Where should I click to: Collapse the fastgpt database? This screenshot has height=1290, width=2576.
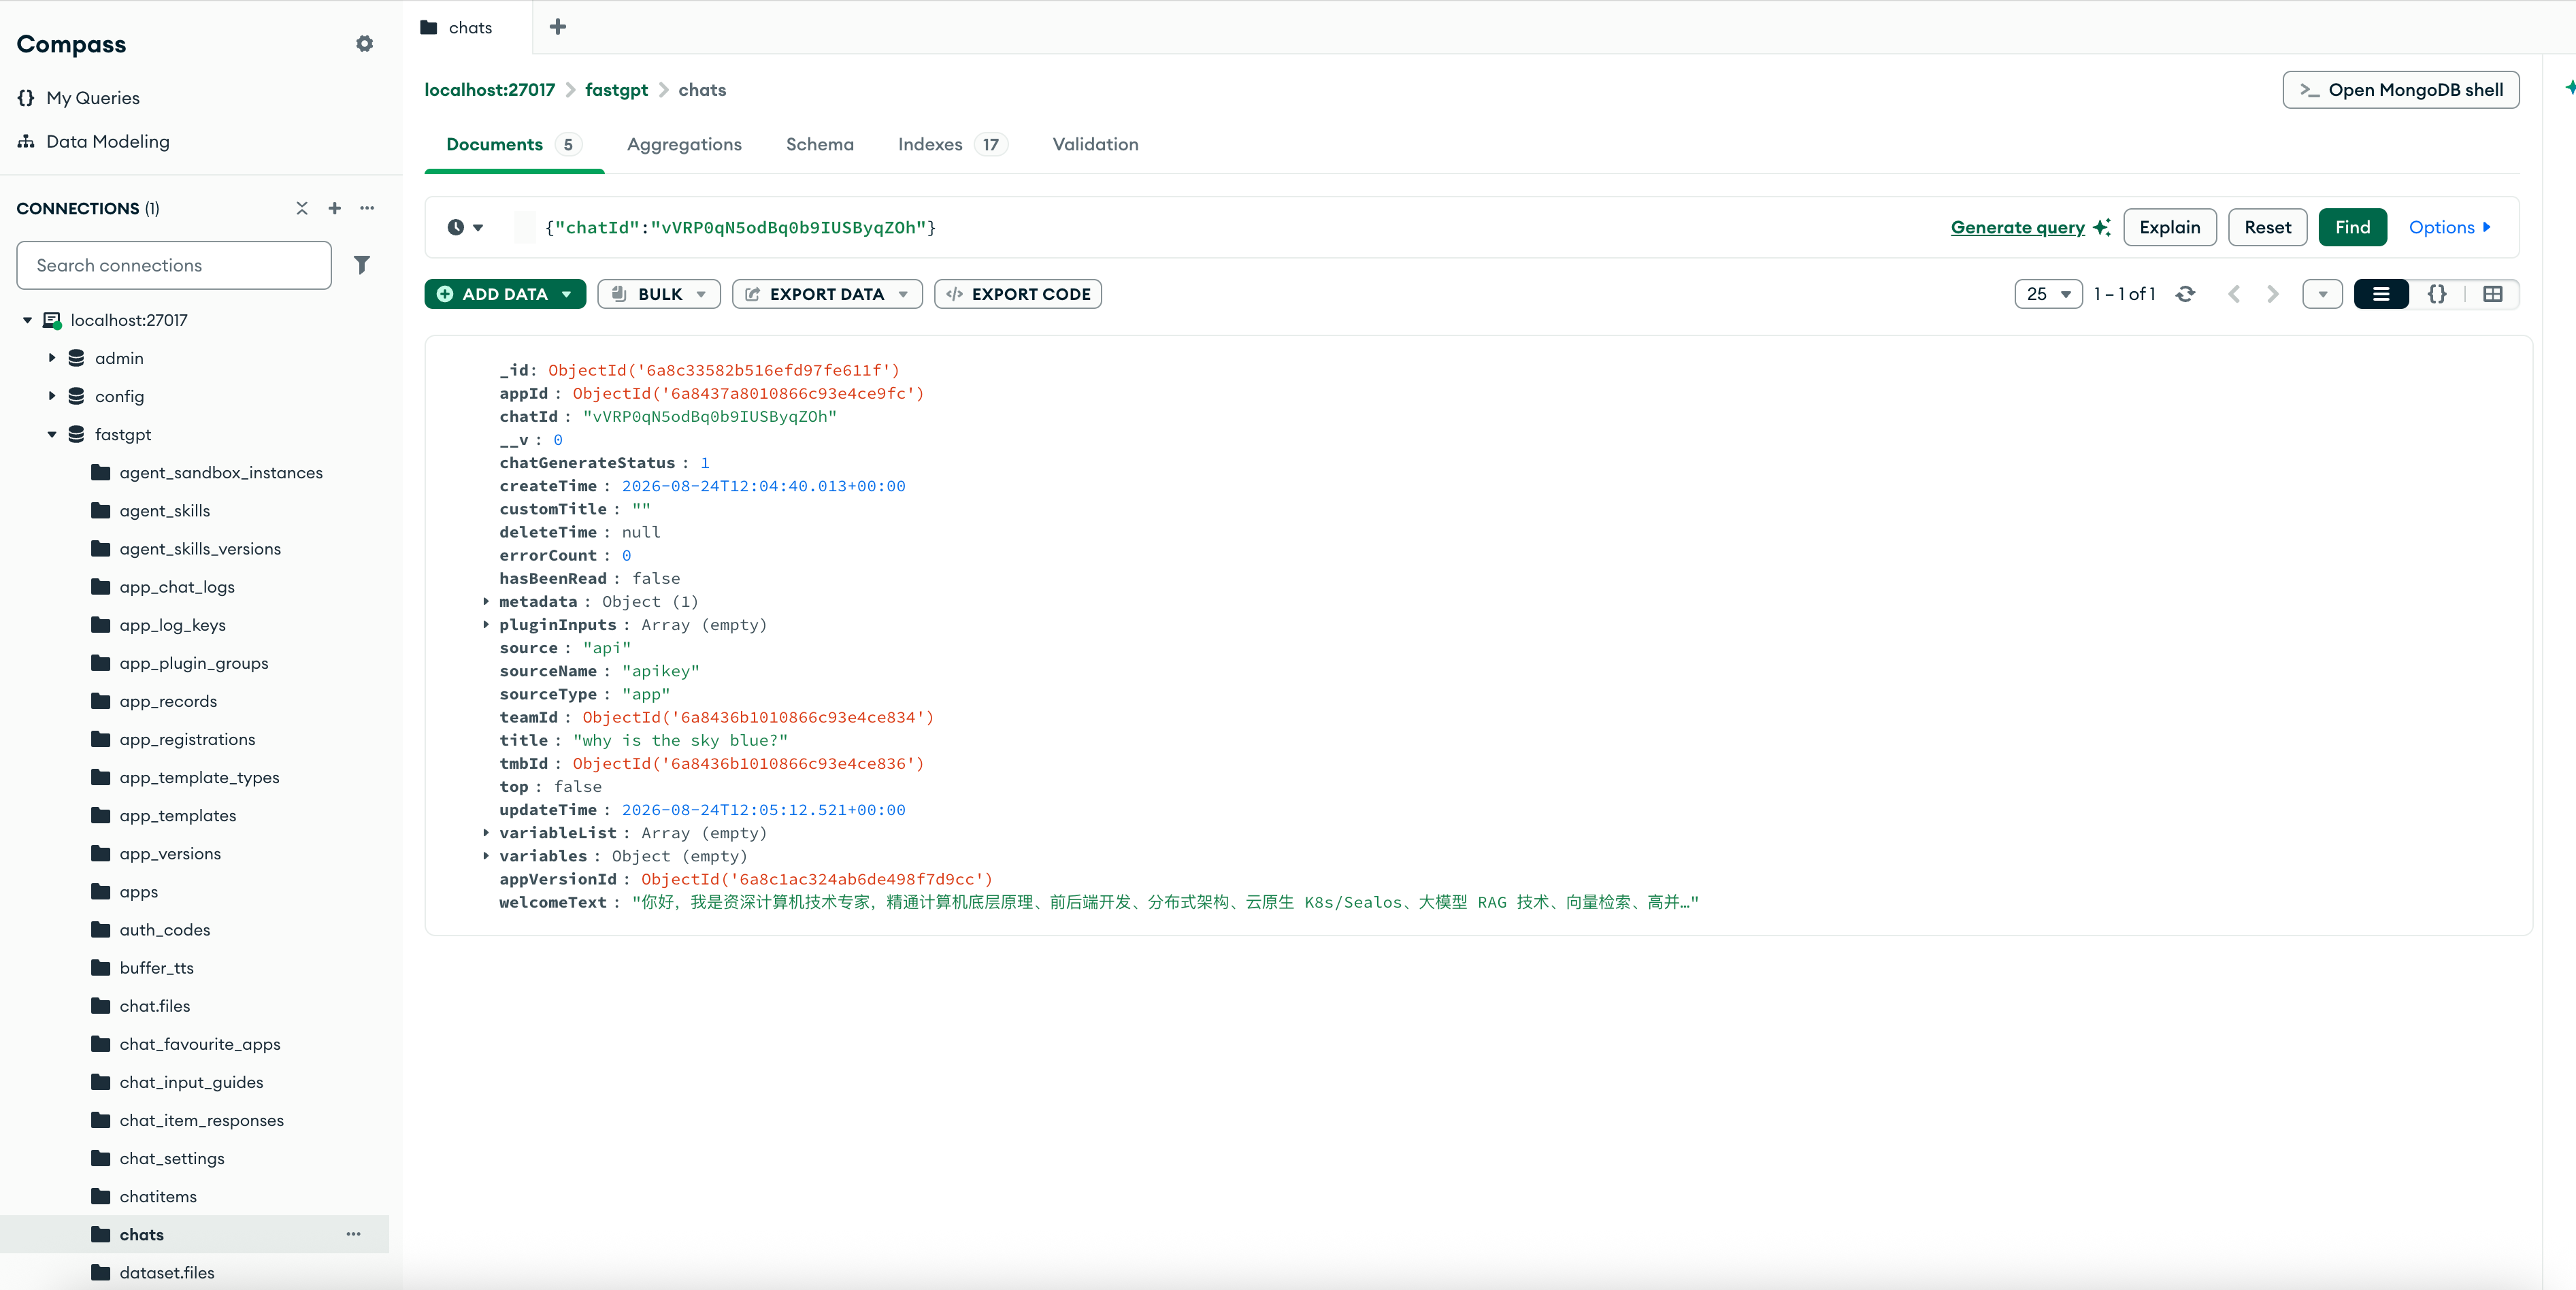point(52,434)
